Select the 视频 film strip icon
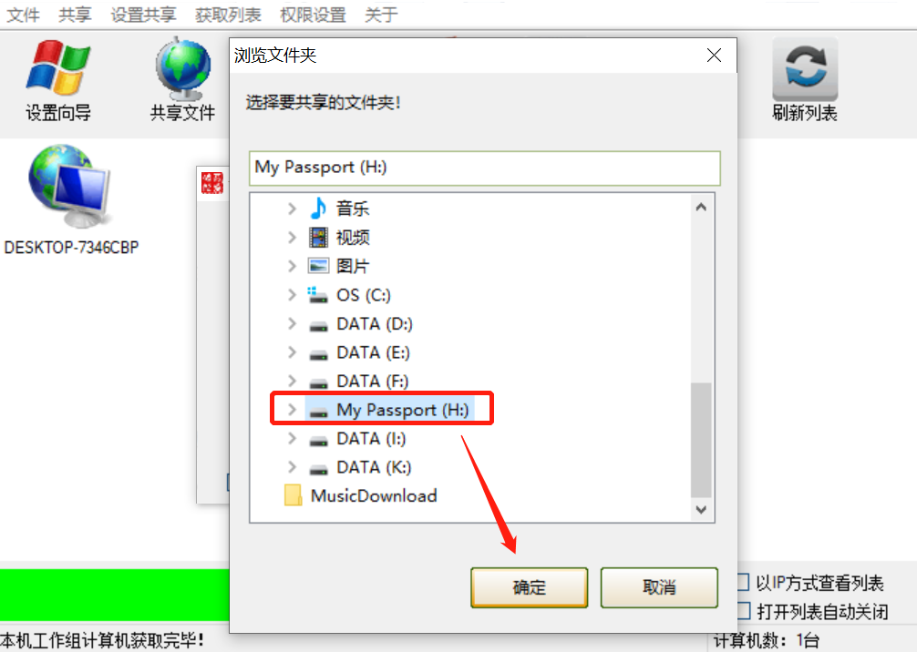 click(318, 237)
